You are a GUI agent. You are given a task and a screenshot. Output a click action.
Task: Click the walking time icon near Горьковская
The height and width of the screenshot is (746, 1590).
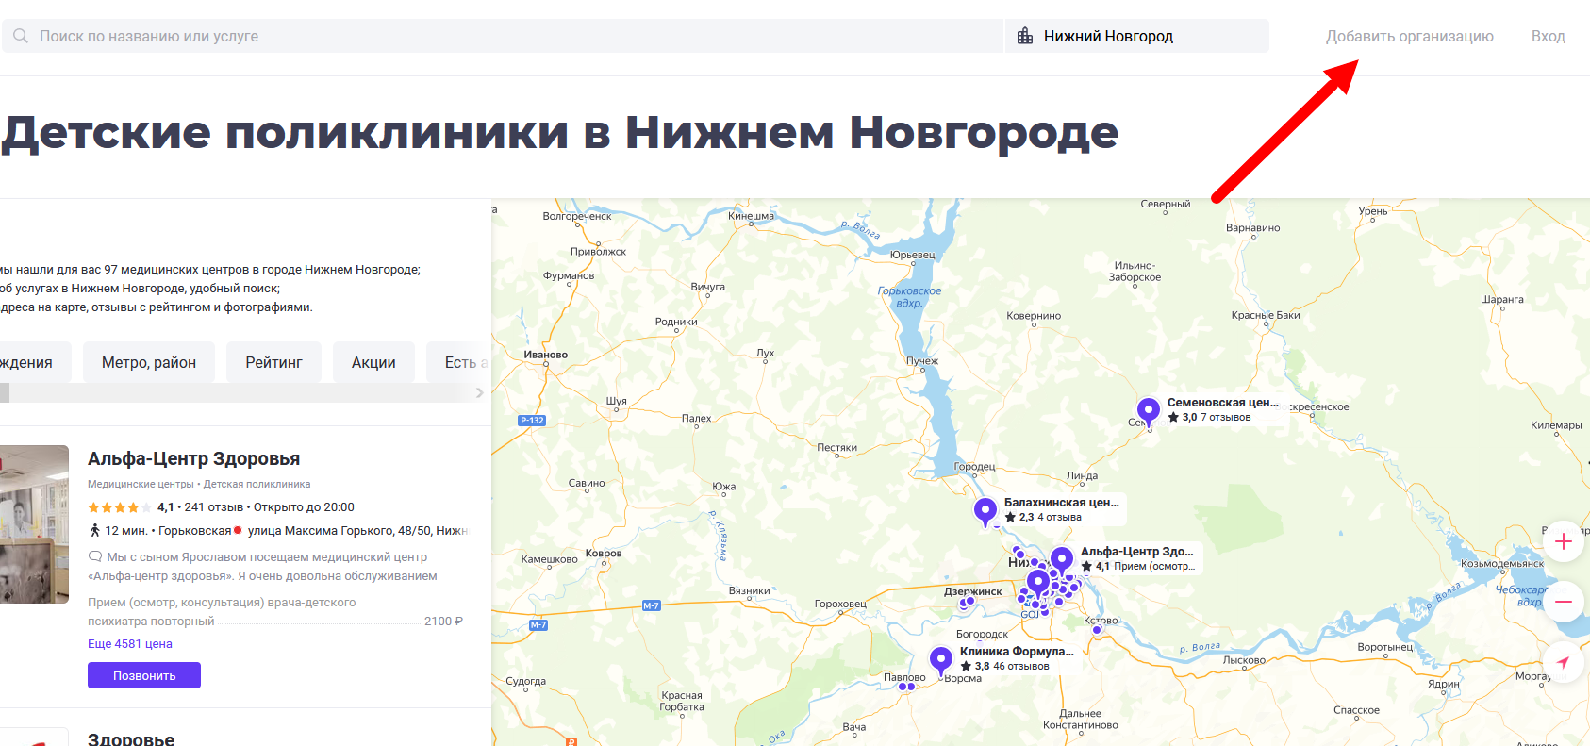click(x=94, y=530)
